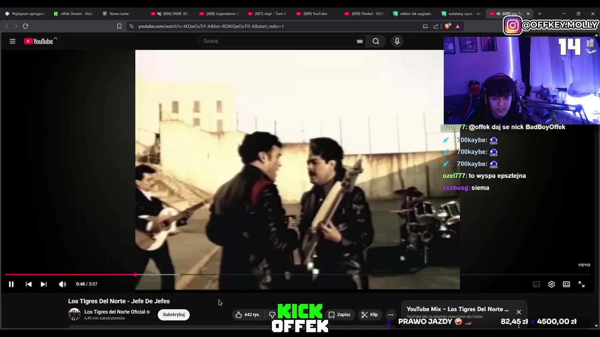Open YouTube Mix playlist title

[457, 309]
